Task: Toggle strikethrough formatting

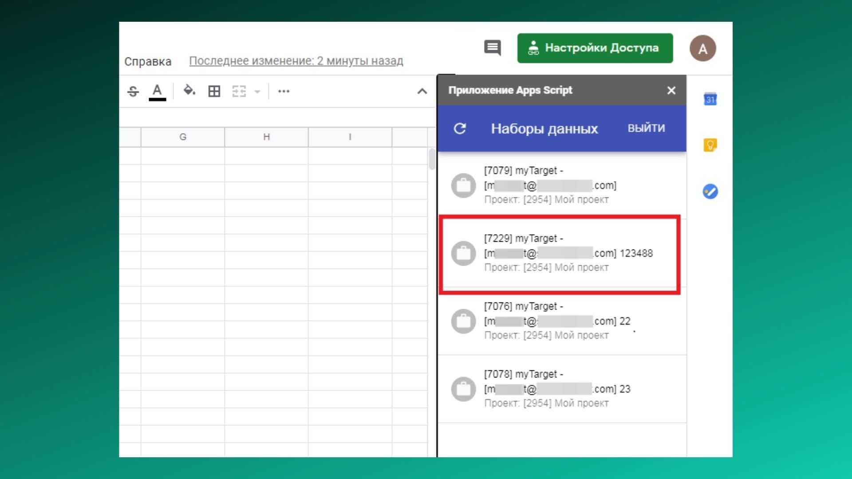Action: (x=133, y=92)
